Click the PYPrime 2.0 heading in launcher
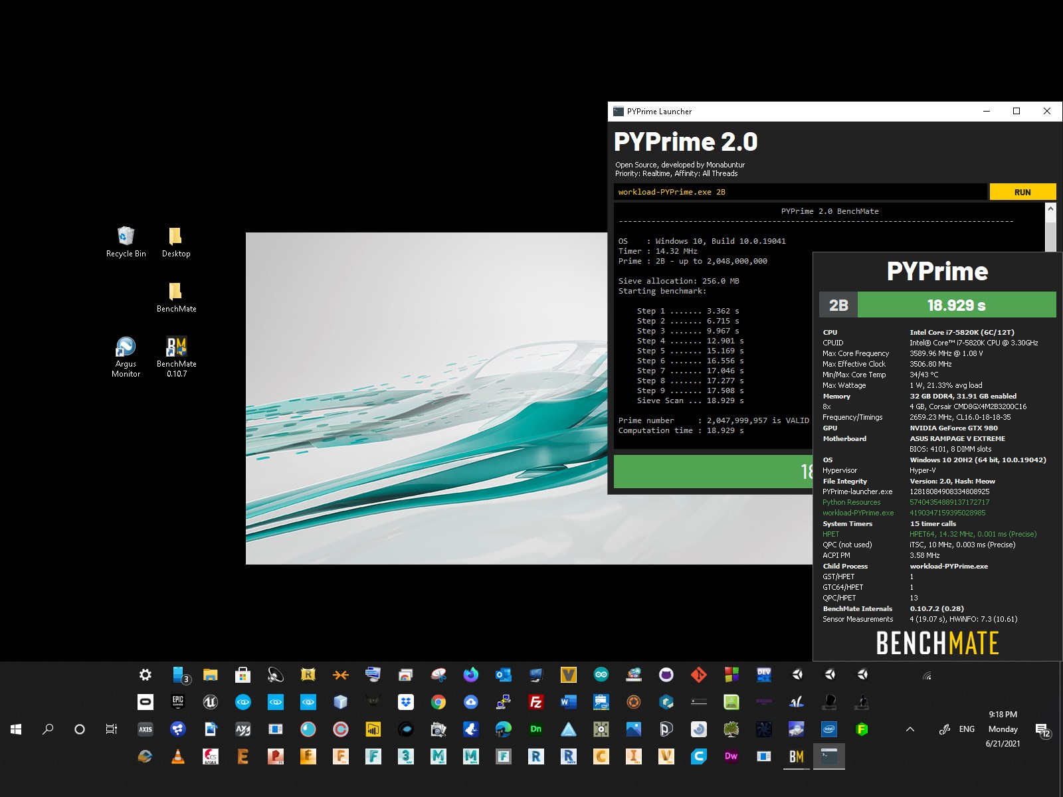Screen dimensions: 1063x797 click(x=686, y=142)
